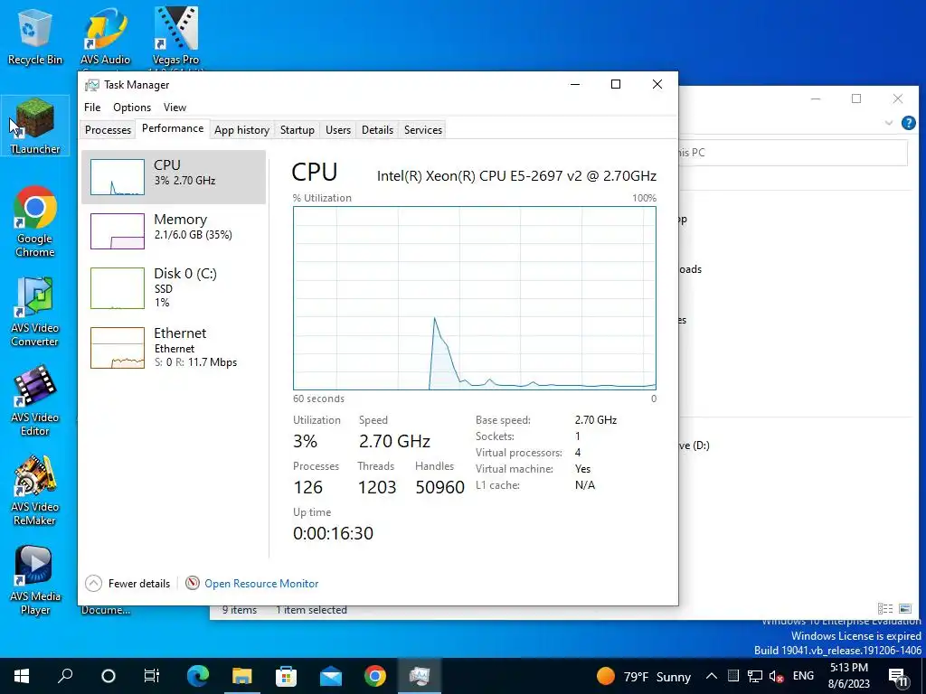Open the Vegas Pro desktop shortcut
Viewport: 926px width, 694px height.
coord(175,36)
